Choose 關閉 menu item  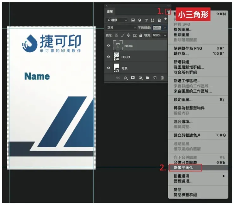coord(198,189)
